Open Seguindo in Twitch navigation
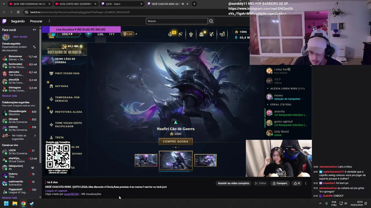This screenshot has height=208, width=371. [x=18, y=21]
